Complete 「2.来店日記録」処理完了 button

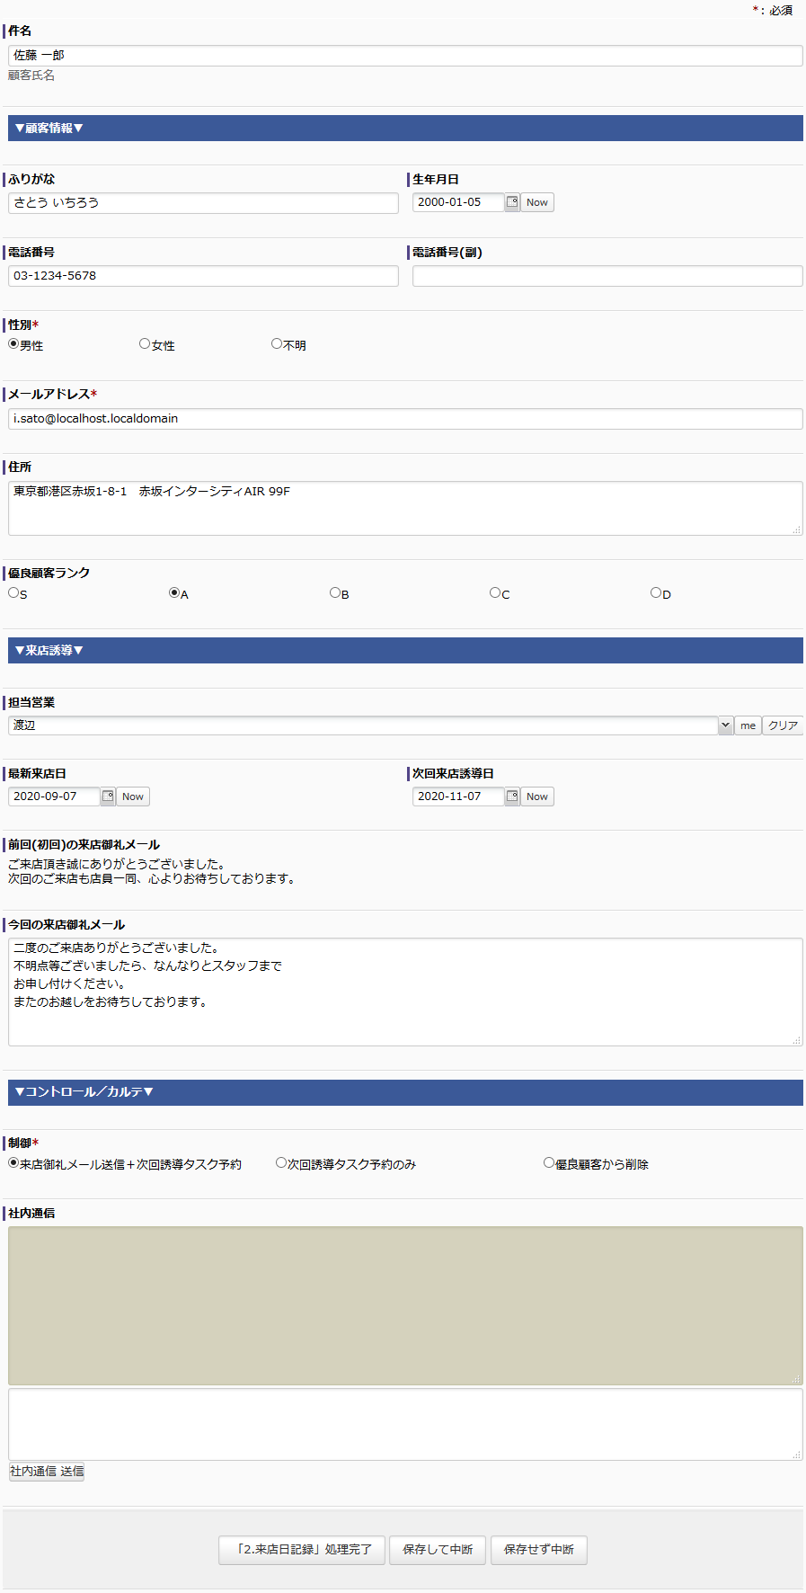302,1550
